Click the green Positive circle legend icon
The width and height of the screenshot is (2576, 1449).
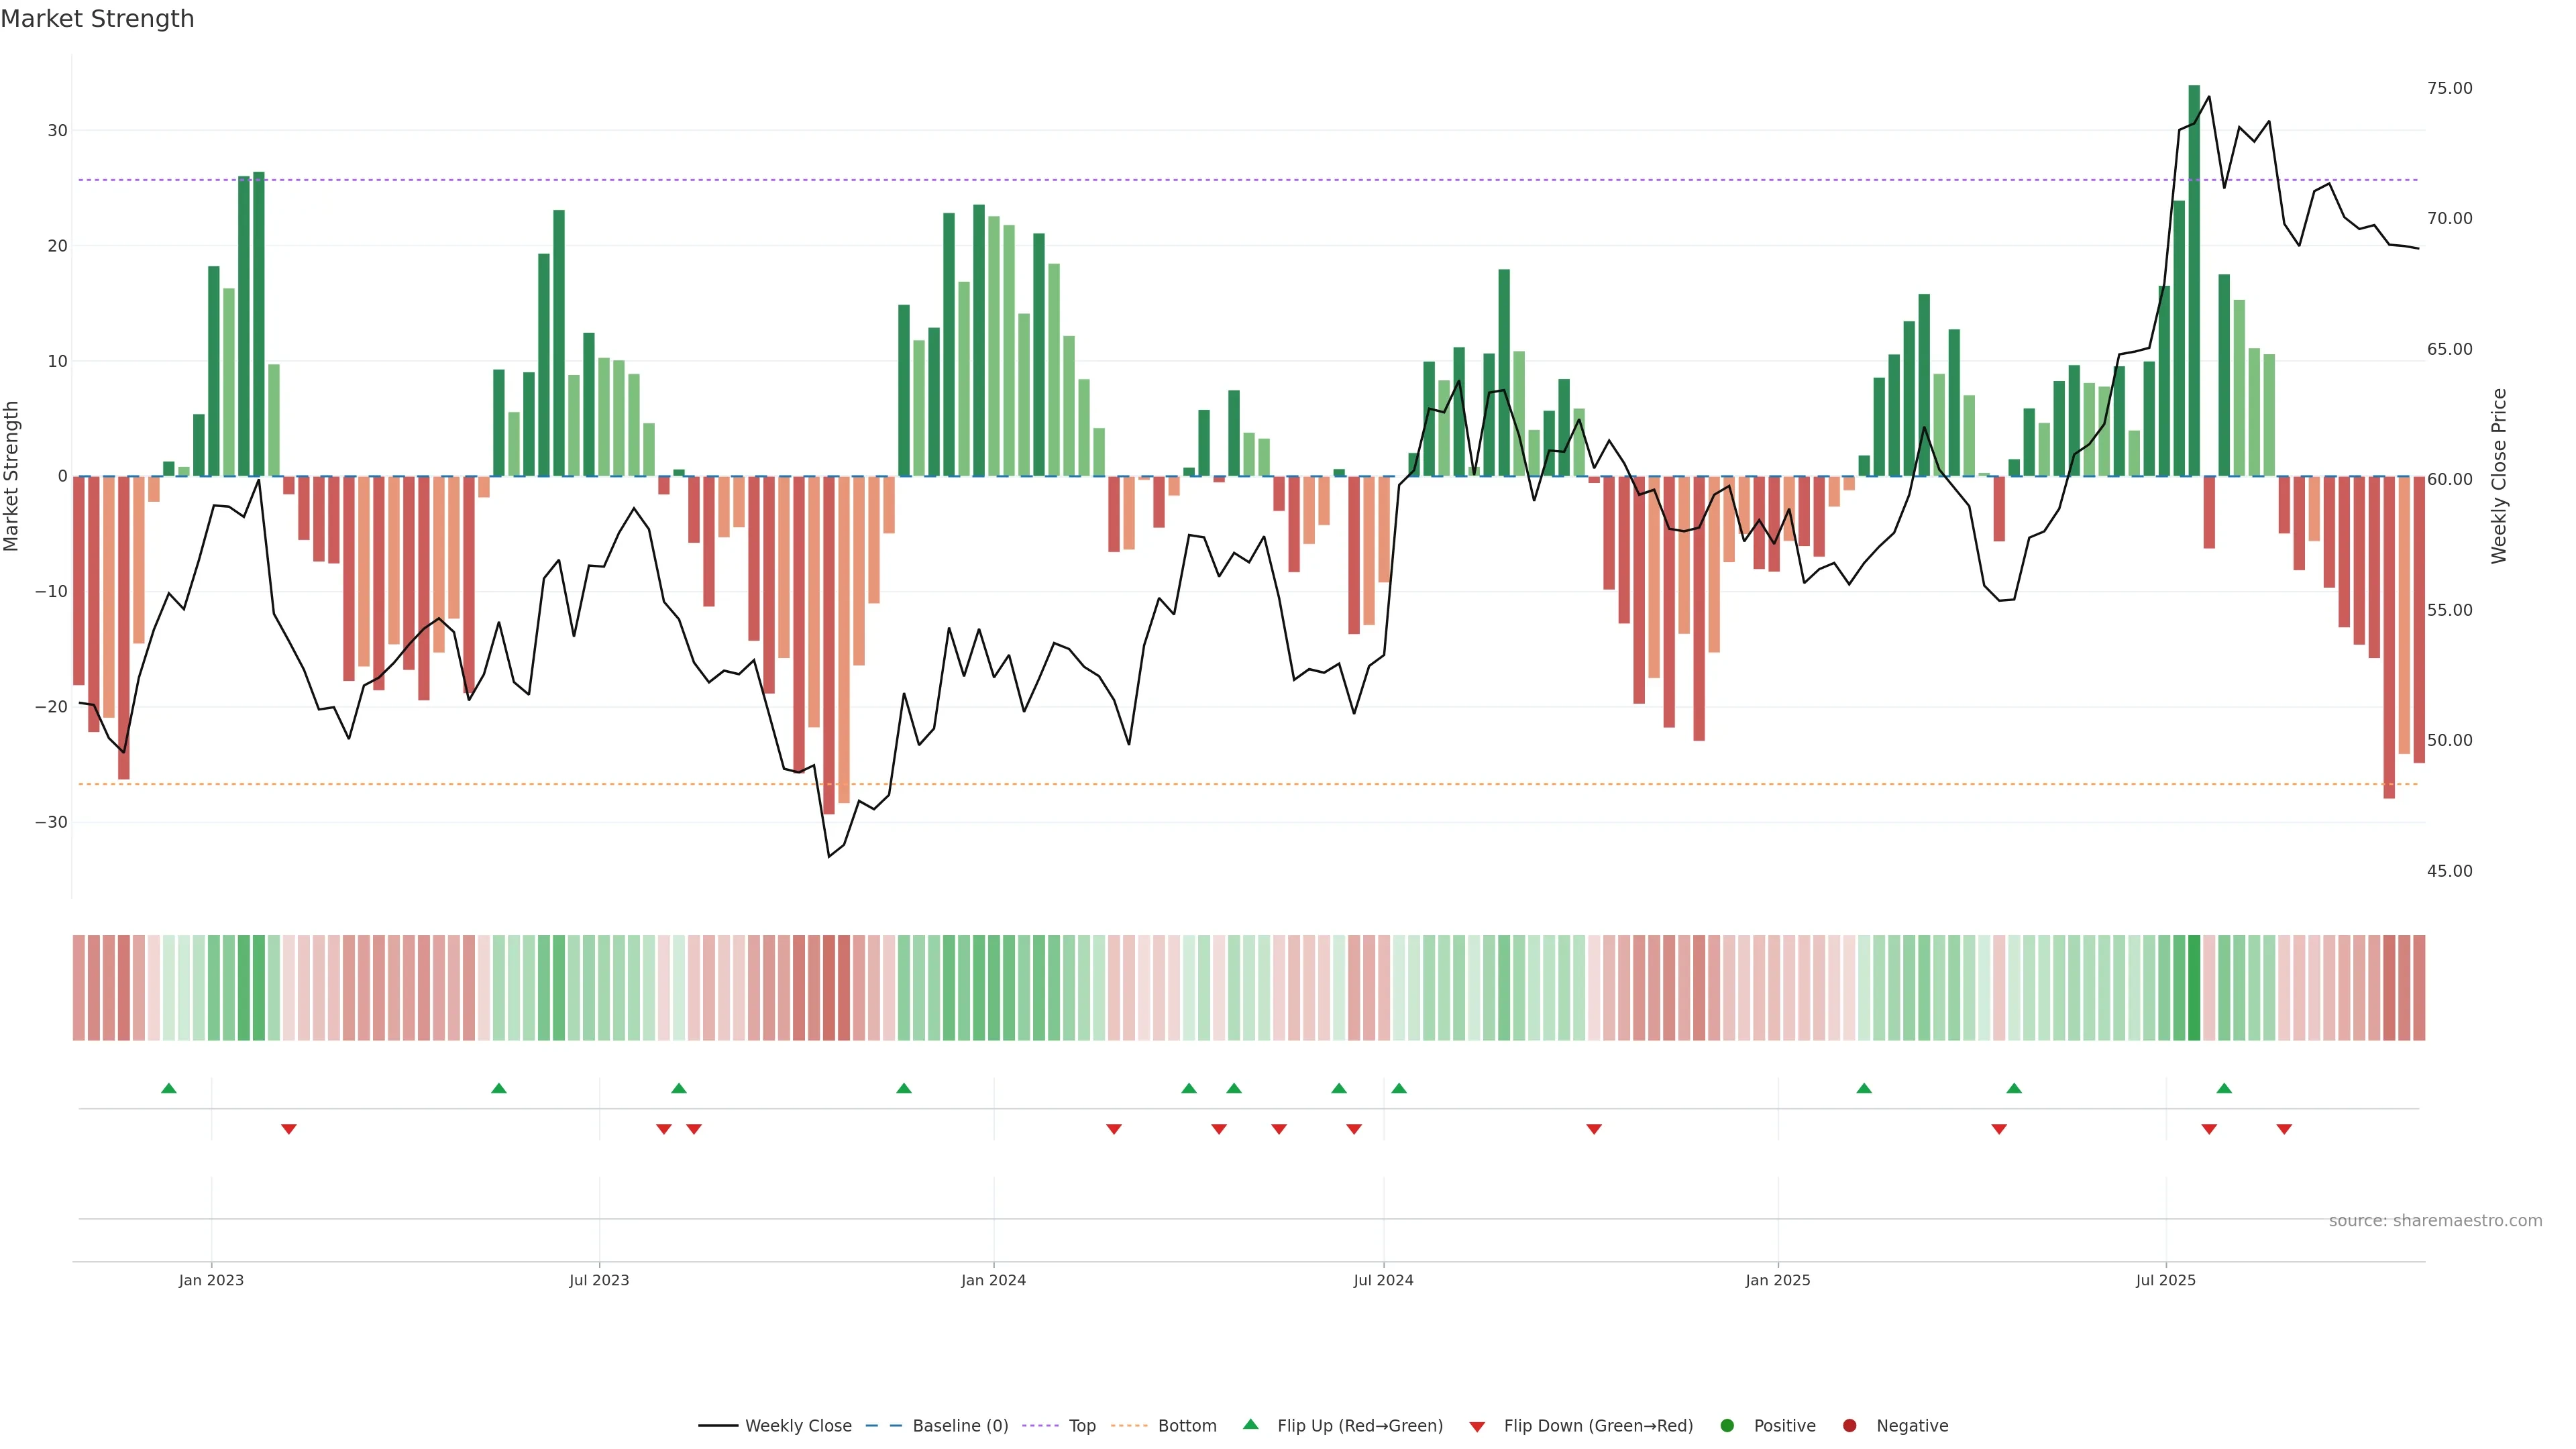[x=1727, y=1426]
